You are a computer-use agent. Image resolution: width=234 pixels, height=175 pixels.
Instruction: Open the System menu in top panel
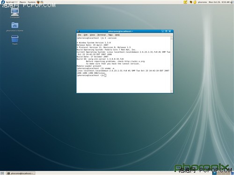pos(31,2)
